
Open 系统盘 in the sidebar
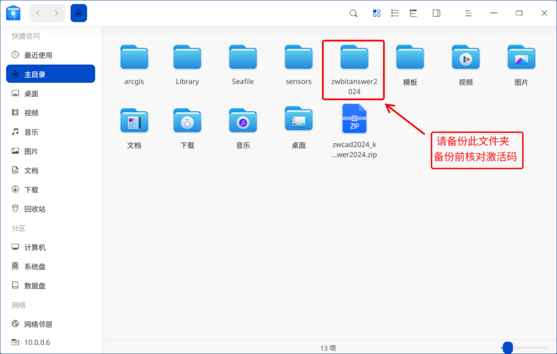click(x=50, y=267)
